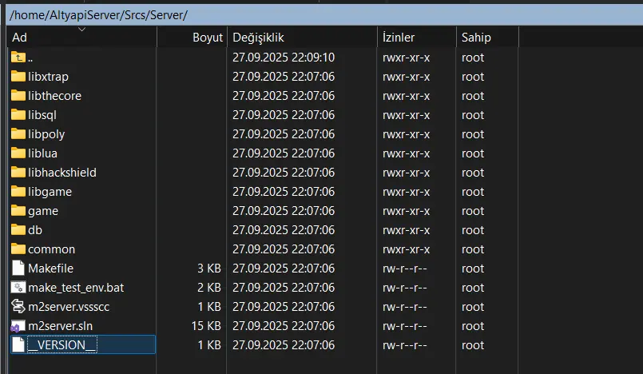This screenshot has width=643, height=374.
Task: Click the libhackshield folder icon
Action: [18, 173]
